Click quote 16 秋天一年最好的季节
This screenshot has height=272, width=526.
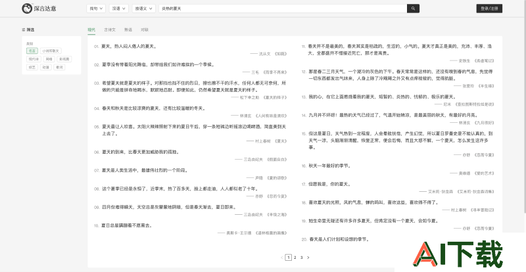tap(329, 166)
